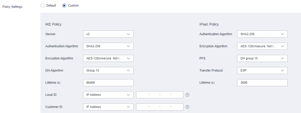This screenshot has width=301, height=113.
Task: Open IPsec Encryption Algorithm dropdown
Action: tap(262, 46)
